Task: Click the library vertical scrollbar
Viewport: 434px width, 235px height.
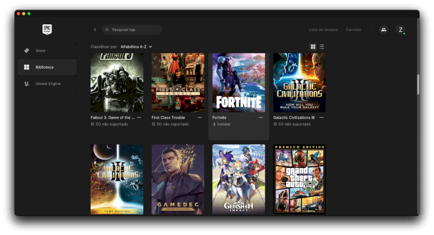Action: tap(418, 84)
